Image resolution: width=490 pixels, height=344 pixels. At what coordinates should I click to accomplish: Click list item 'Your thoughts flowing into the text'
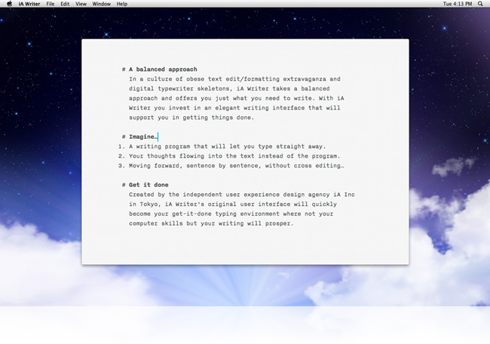[196, 156]
